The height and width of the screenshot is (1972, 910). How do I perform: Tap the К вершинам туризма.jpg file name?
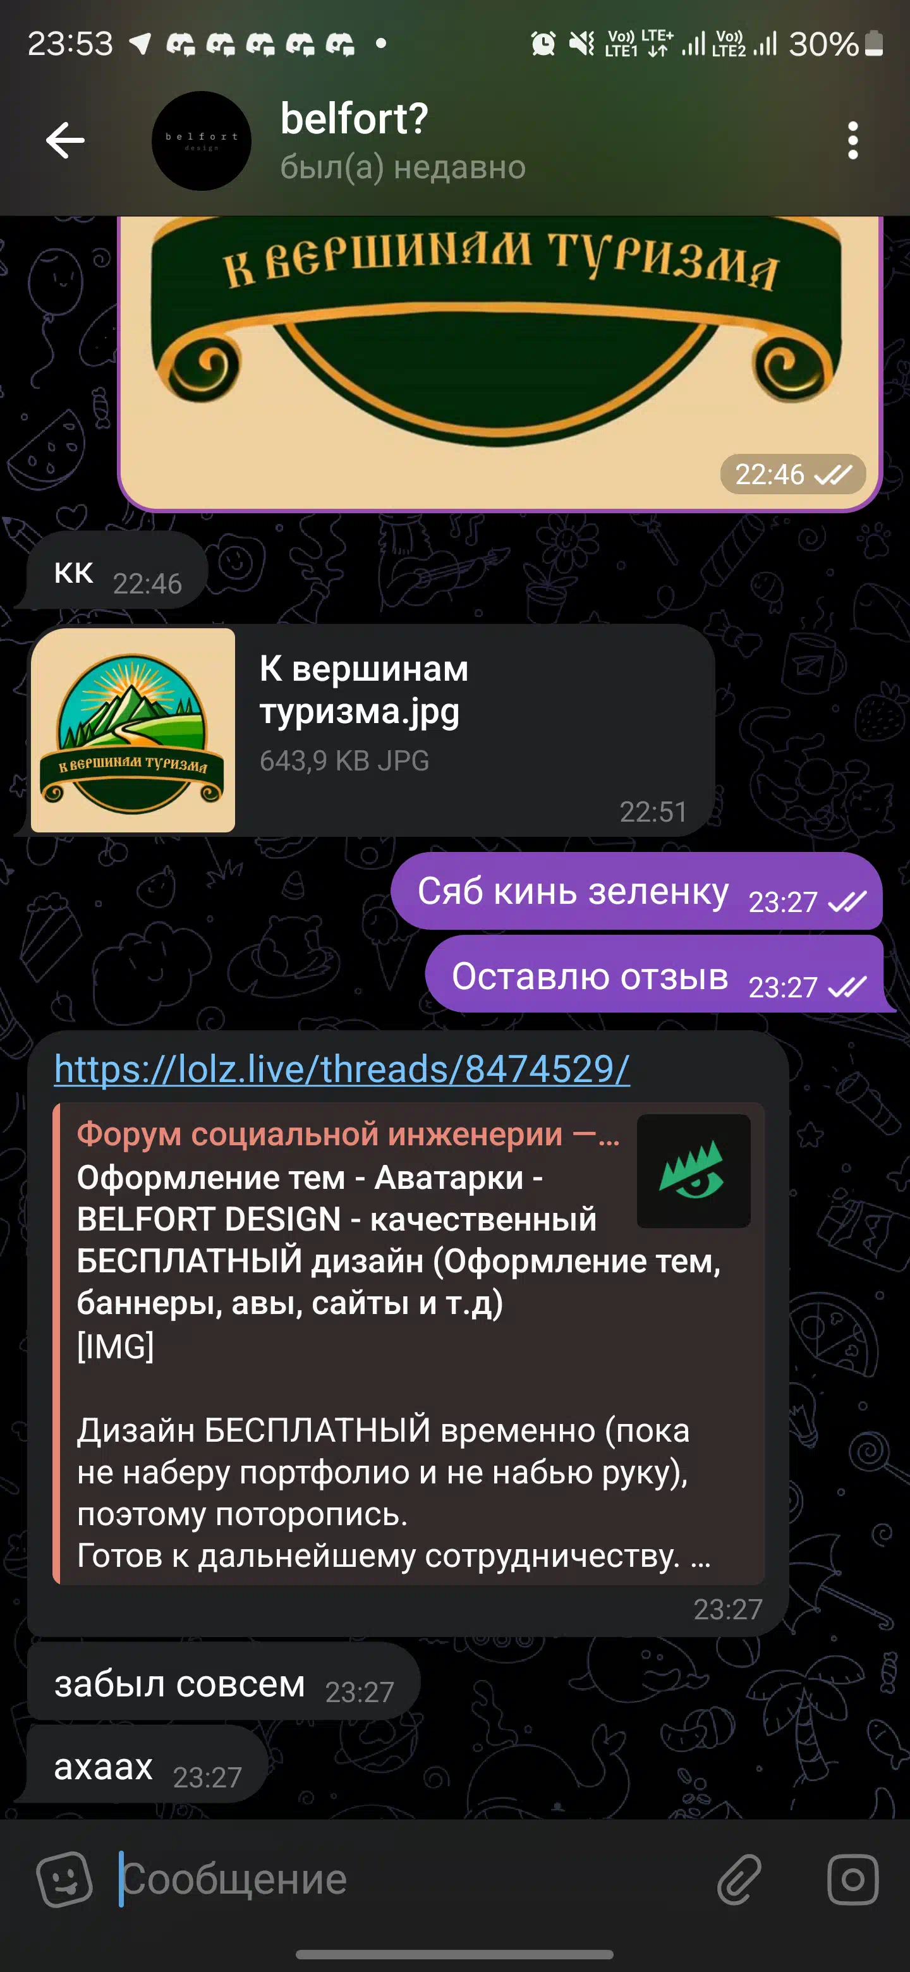click(363, 690)
